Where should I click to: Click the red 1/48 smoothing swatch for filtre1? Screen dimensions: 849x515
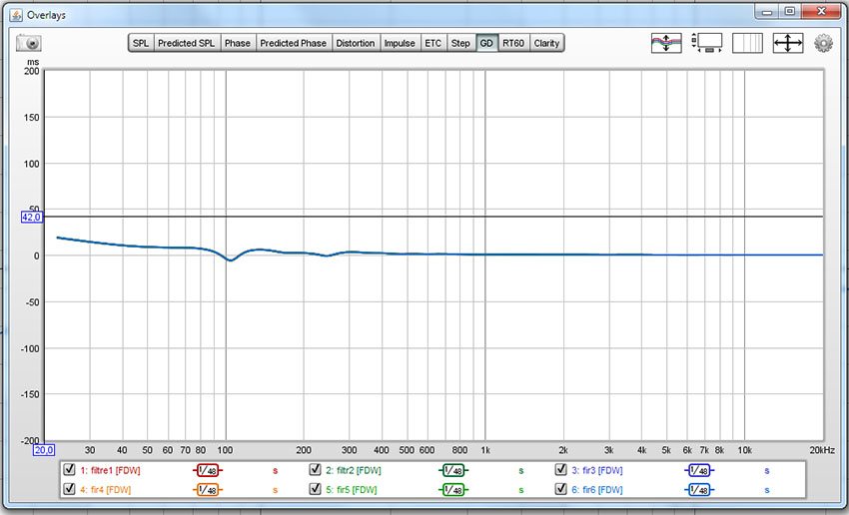[208, 471]
